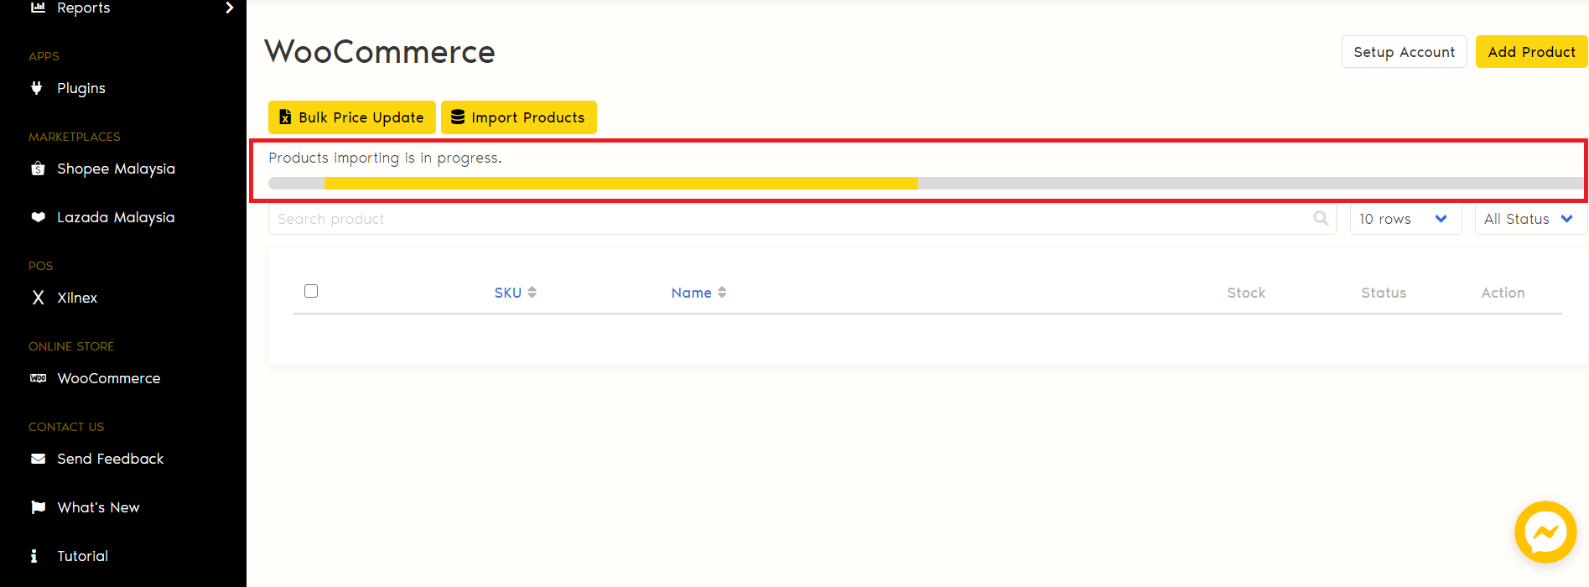Open the Messenger chat bubble

tap(1545, 532)
